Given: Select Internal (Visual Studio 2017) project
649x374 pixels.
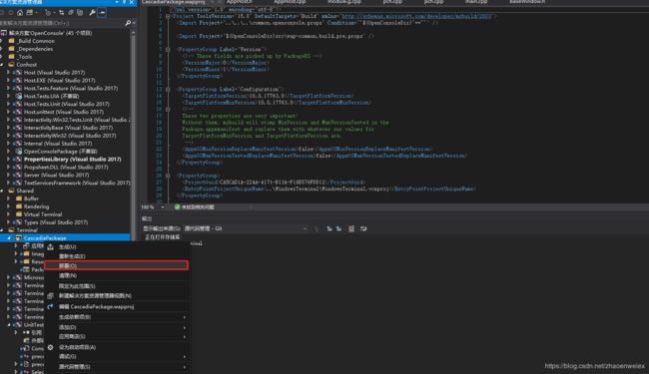Looking at the screenshot, I should (x=58, y=144).
